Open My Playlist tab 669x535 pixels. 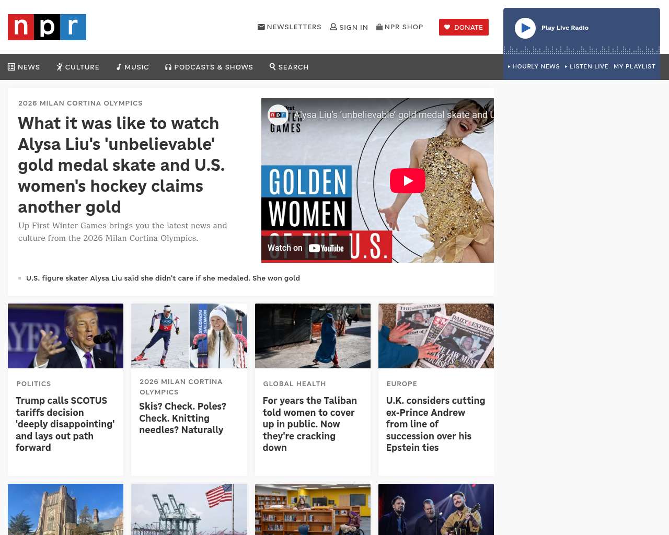point(634,66)
